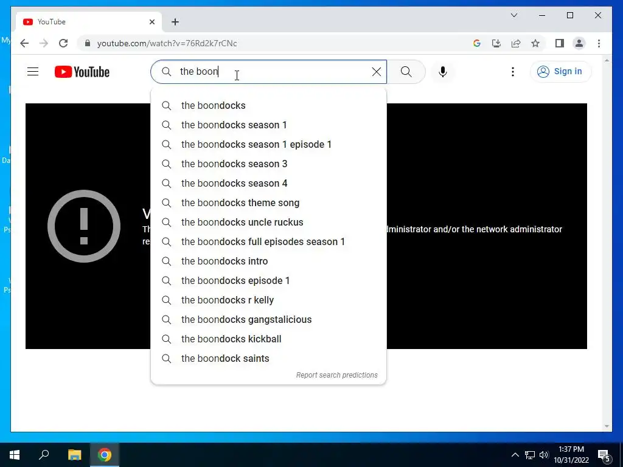Viewport: 623px width, 467px height.
Task: Install app via download icon in address bar
Action: (496, 43)
